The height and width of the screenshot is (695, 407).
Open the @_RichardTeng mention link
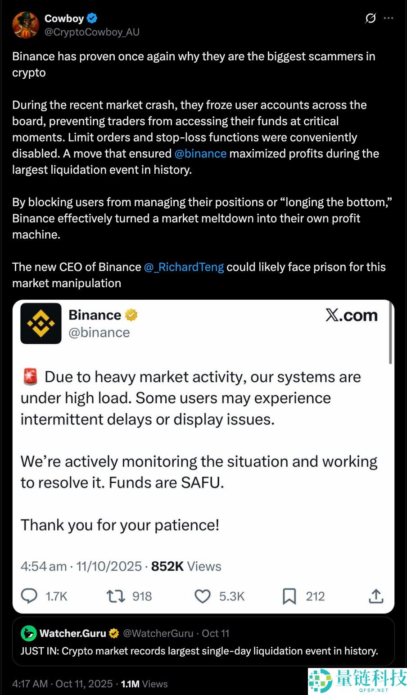pos(185,267)
